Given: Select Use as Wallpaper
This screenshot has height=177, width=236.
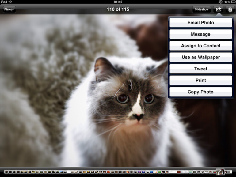Looking at the screenshot, I should tap(201, 57).
